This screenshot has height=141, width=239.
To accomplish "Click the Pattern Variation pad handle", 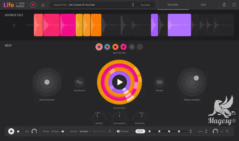I will click(x=196, y=78).
